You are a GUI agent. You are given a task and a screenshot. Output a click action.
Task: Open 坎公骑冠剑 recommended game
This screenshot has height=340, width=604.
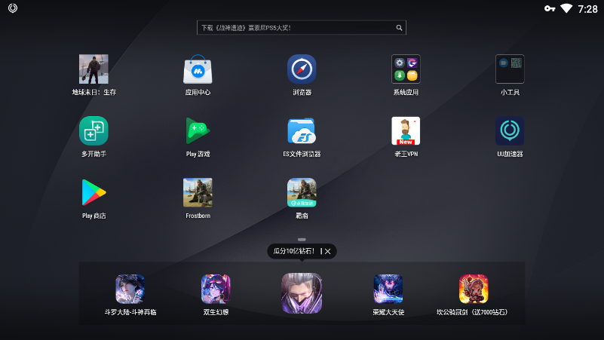point(474,289)
